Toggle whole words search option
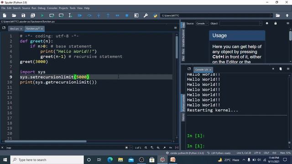Viewport: 292px width, 164px height. click(177, 148)
